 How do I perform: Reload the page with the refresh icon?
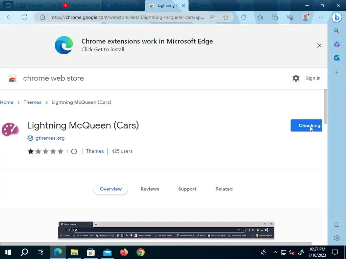[x=24, y=17]
